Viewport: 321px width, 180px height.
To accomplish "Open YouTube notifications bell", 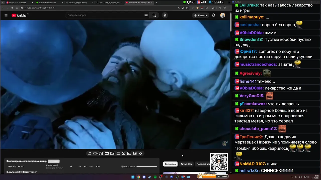I will pyautogui.click(x=214, y=15).
